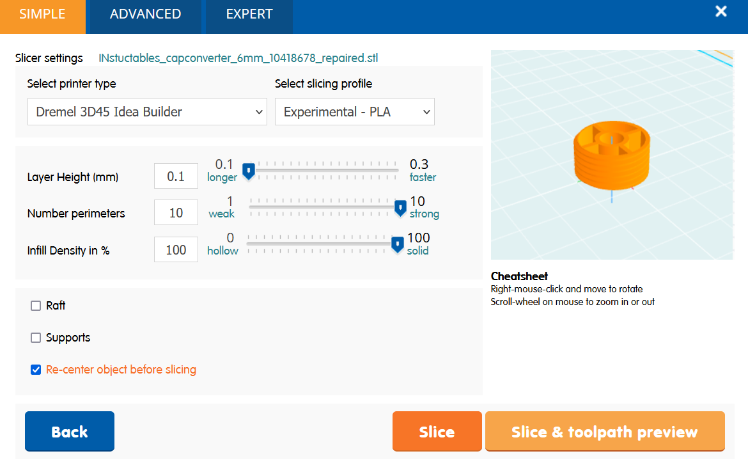This screenshot has height=472, width=748.
Task: Expand the slicing profile dropdown
Action: click(x=354, y=112)
